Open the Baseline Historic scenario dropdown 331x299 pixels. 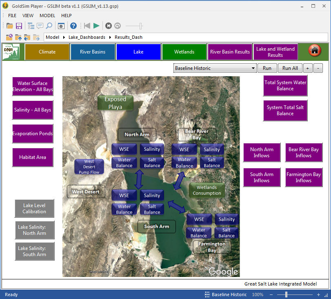pos(215,68)
